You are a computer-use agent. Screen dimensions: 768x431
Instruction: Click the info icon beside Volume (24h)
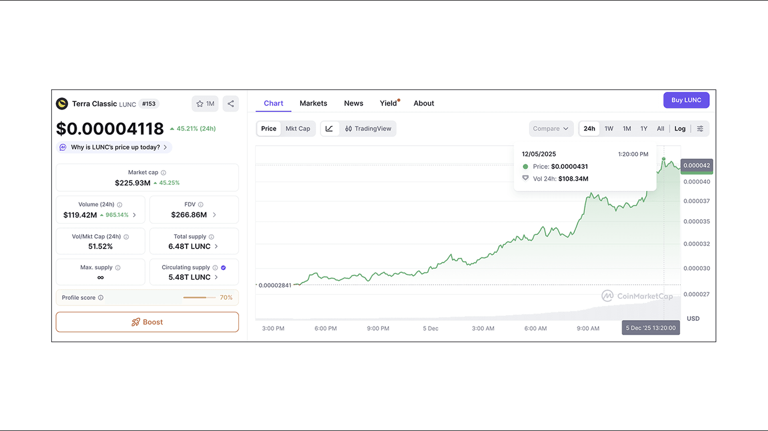pyautogui.click(x=120, y=204)
